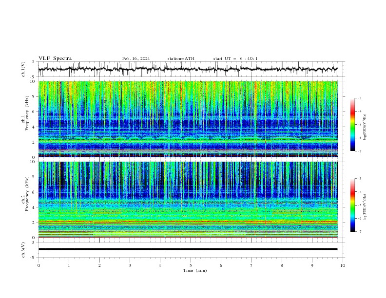Click the lower color bar's log(PSD) label
The image size is (386, 298).
click(365, 207)
